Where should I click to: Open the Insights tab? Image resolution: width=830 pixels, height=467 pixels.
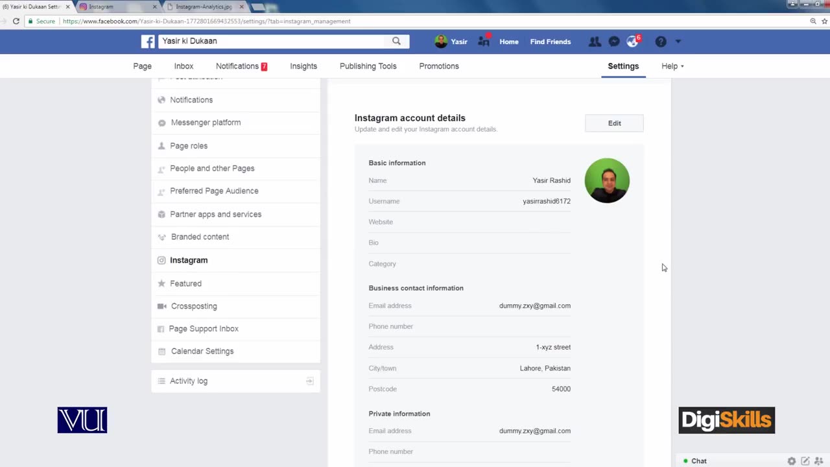303,66
